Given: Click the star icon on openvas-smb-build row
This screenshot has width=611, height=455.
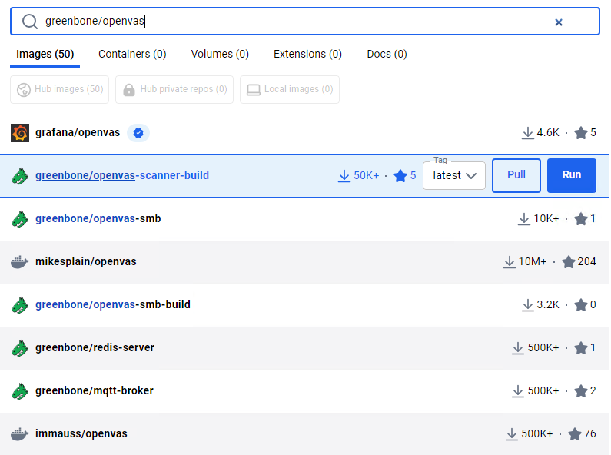Looking at the screenshot, I should pyautogui.click(x=580, y=304).
